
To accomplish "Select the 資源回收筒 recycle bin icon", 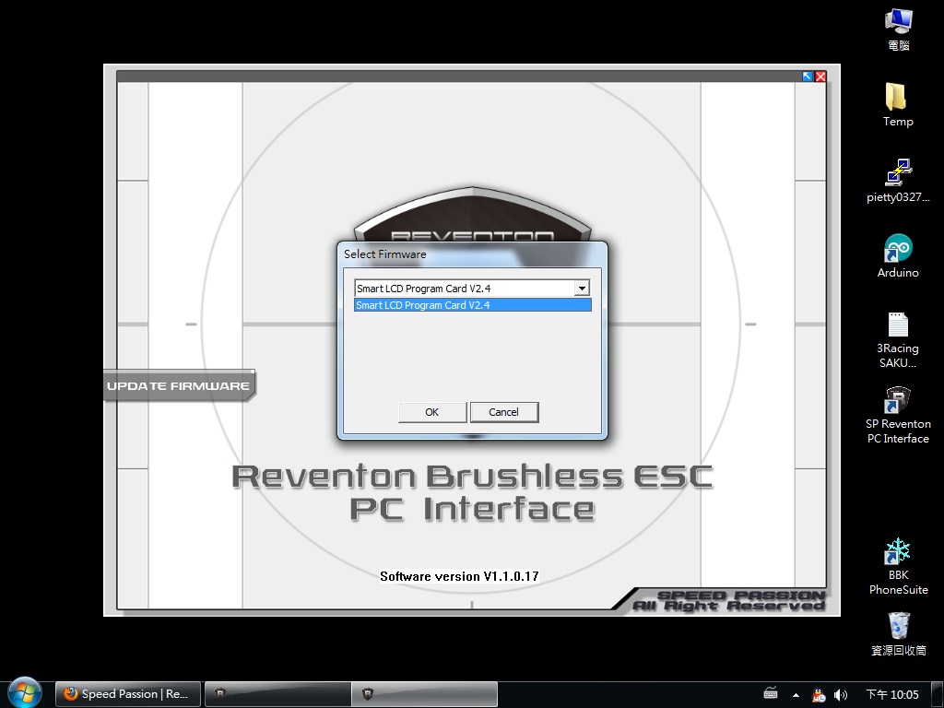I will (x=898, y=634).
